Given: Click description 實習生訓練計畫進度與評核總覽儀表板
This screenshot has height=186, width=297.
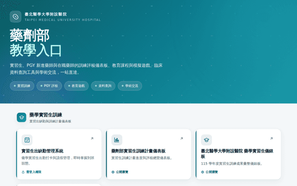Looking at the screenshot, I should pyautogui.click(x=142, y=158).
